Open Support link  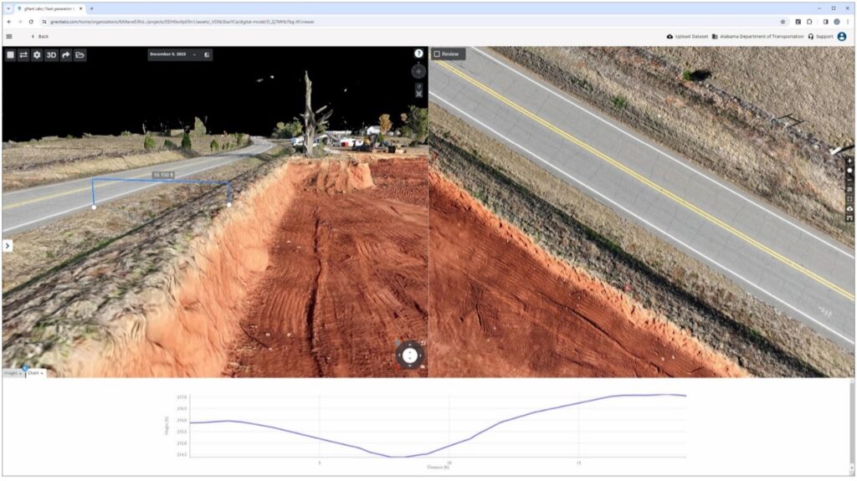(x=820, y=37)
